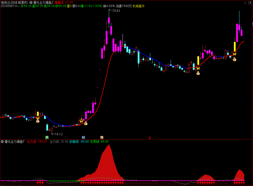Click the money bag icon near the 财 marker

86,123
